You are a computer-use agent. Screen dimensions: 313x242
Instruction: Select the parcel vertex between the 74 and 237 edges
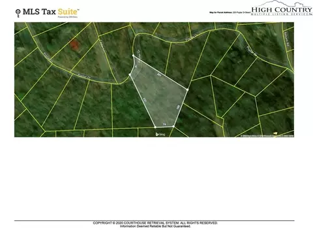point(155,127)
